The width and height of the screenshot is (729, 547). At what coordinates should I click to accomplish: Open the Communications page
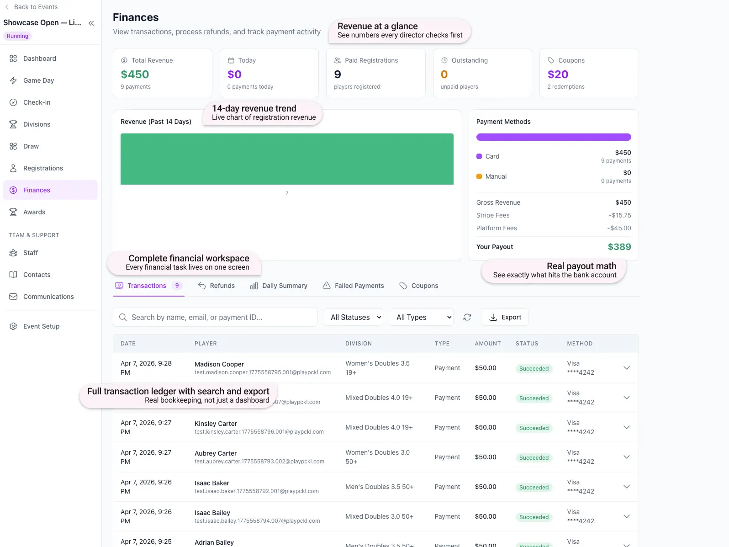48,297
